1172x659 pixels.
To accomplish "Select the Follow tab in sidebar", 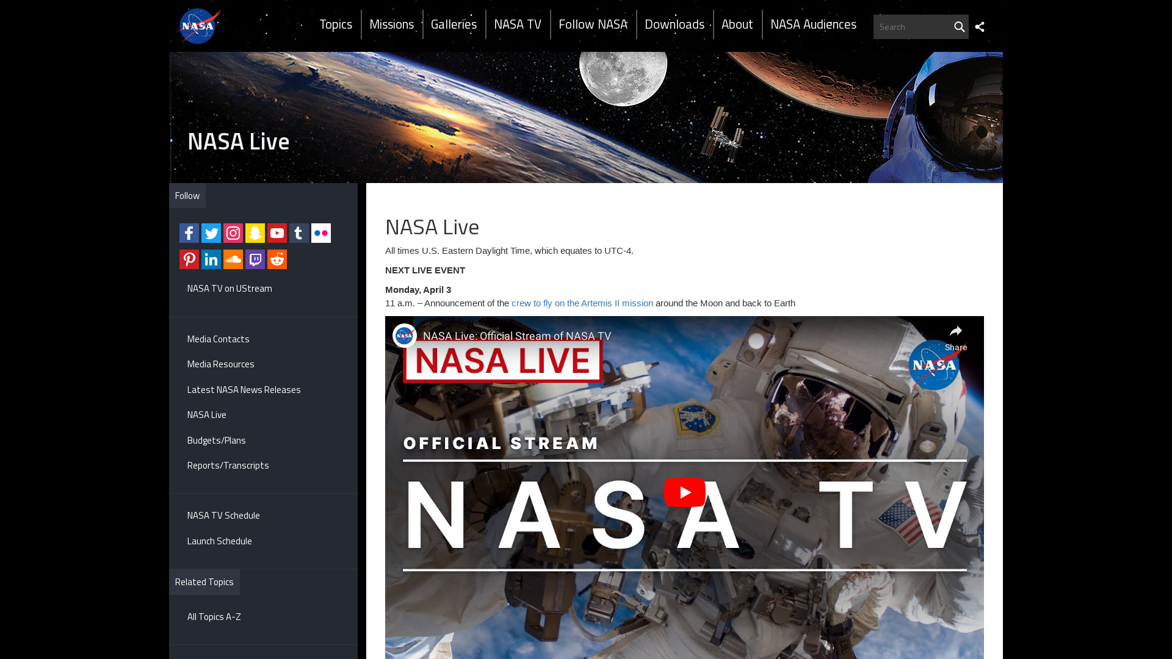I will point(187,196).
